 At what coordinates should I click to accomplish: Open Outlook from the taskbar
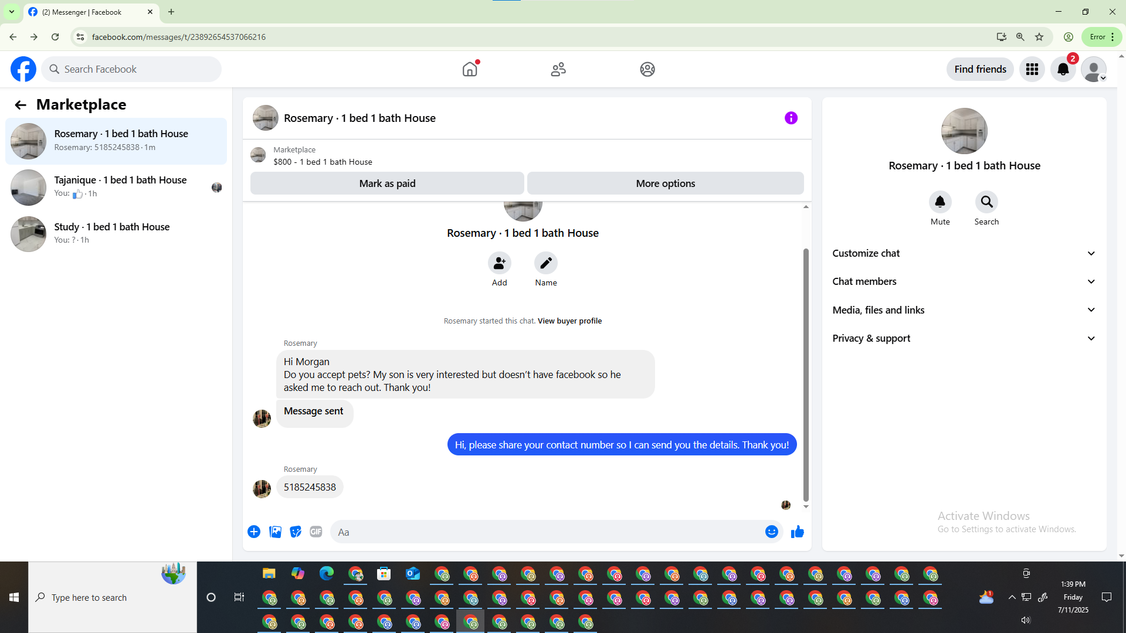point(413,574)
